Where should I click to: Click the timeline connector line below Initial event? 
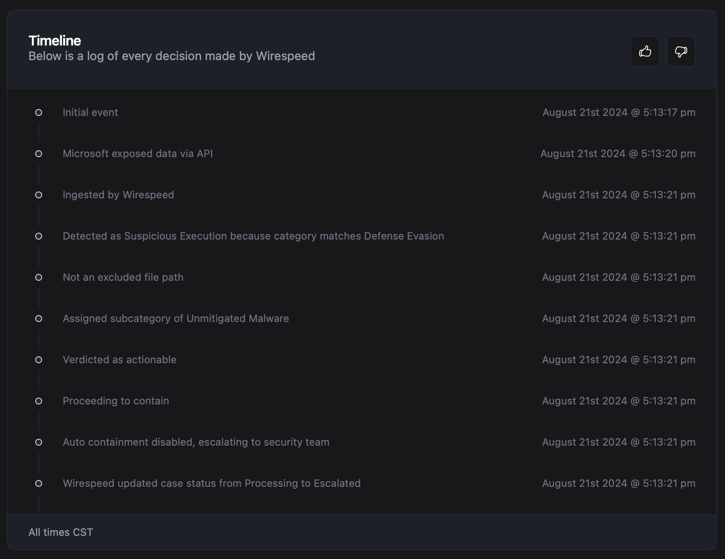(39, 132)
